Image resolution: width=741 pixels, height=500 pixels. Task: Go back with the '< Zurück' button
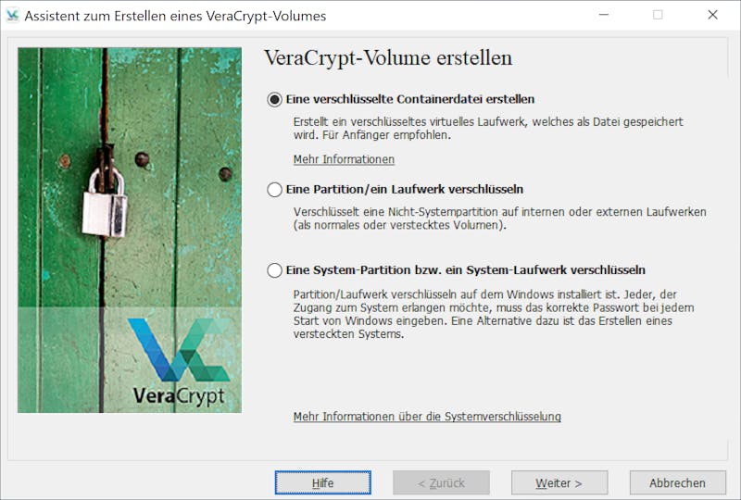point(441,482)
